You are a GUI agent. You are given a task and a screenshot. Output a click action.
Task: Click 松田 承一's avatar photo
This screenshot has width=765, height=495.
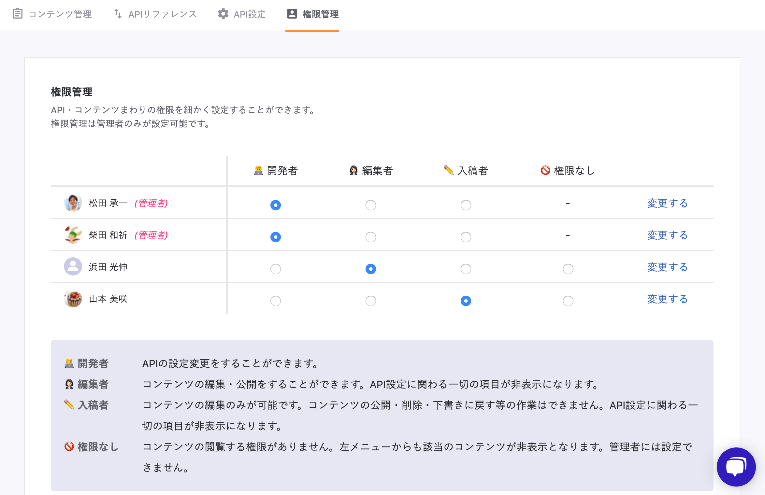pos(73,203)
